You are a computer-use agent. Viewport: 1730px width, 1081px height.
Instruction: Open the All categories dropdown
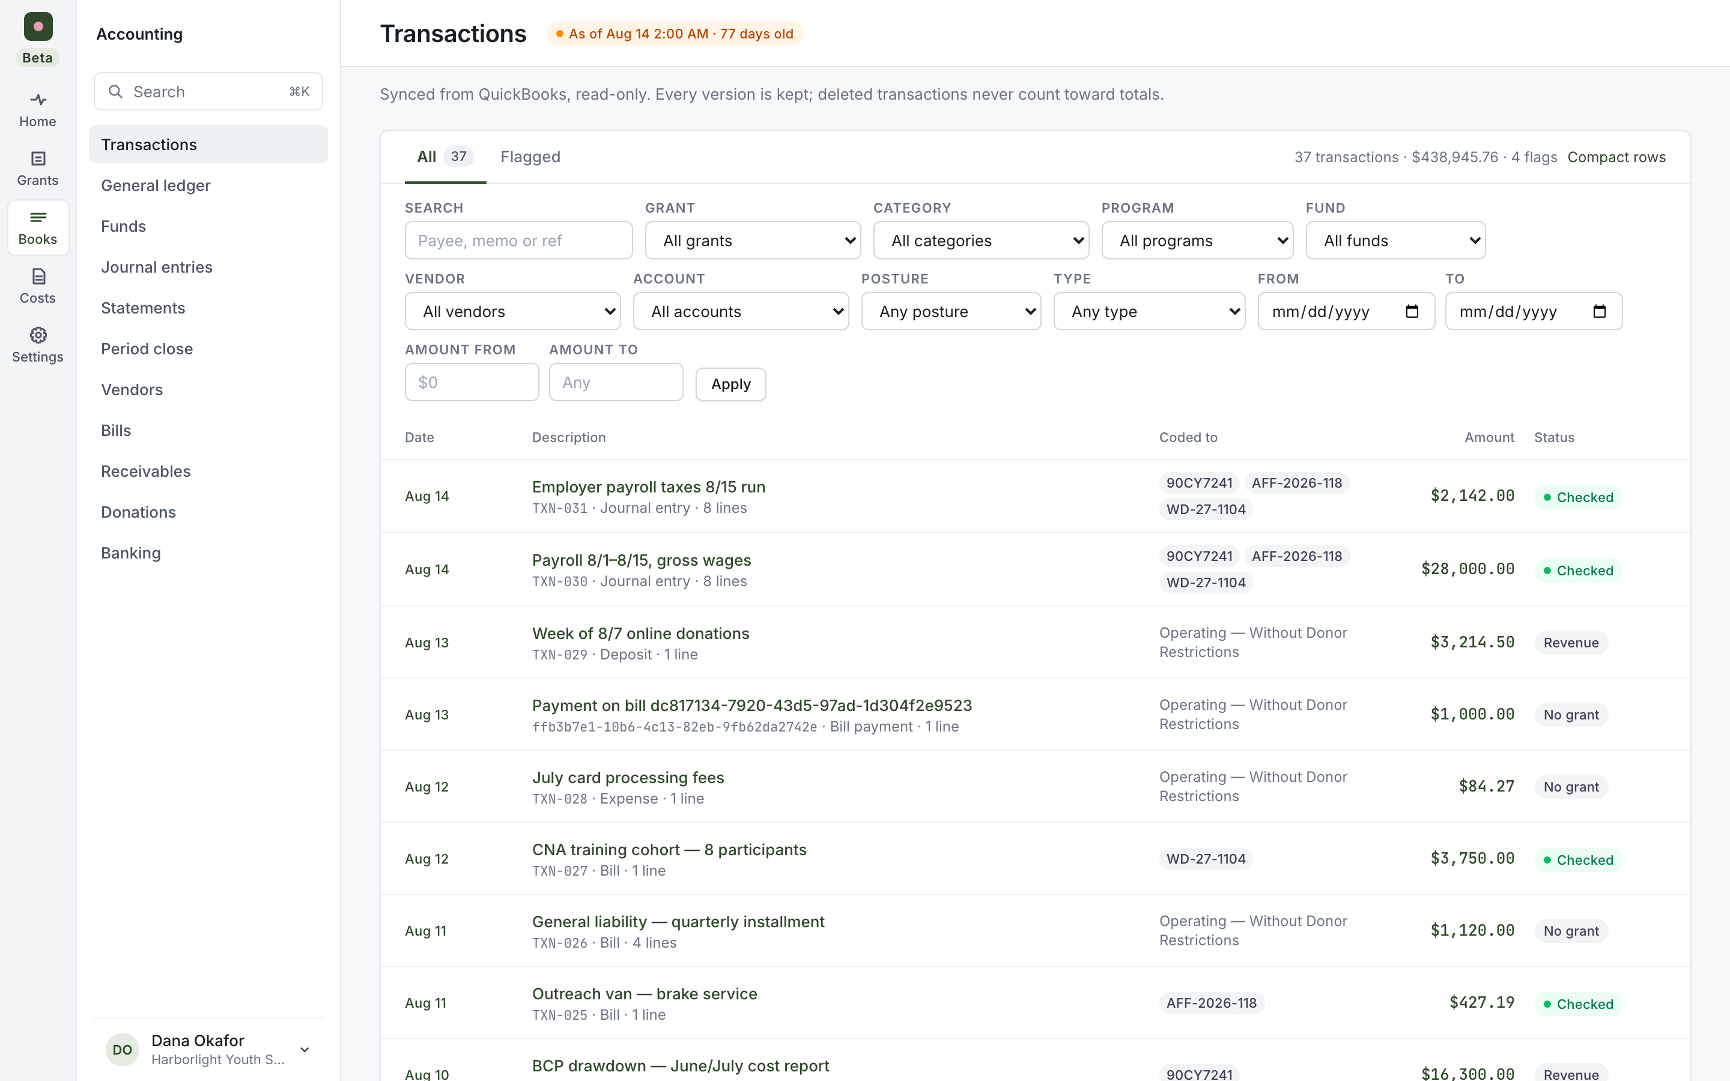981,240
